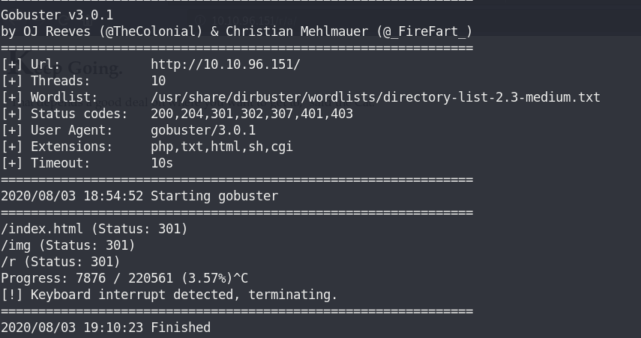The width and height of the screenshot is (641, 338).
Task: Select the /r (Status: 301) result
Action: pyautogui.click(x=61, y=262)
